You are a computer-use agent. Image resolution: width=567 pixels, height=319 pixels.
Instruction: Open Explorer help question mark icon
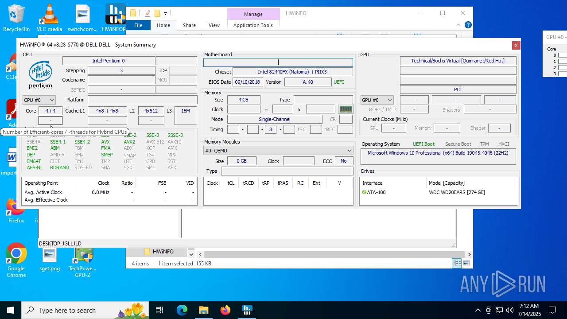(468, 25)
